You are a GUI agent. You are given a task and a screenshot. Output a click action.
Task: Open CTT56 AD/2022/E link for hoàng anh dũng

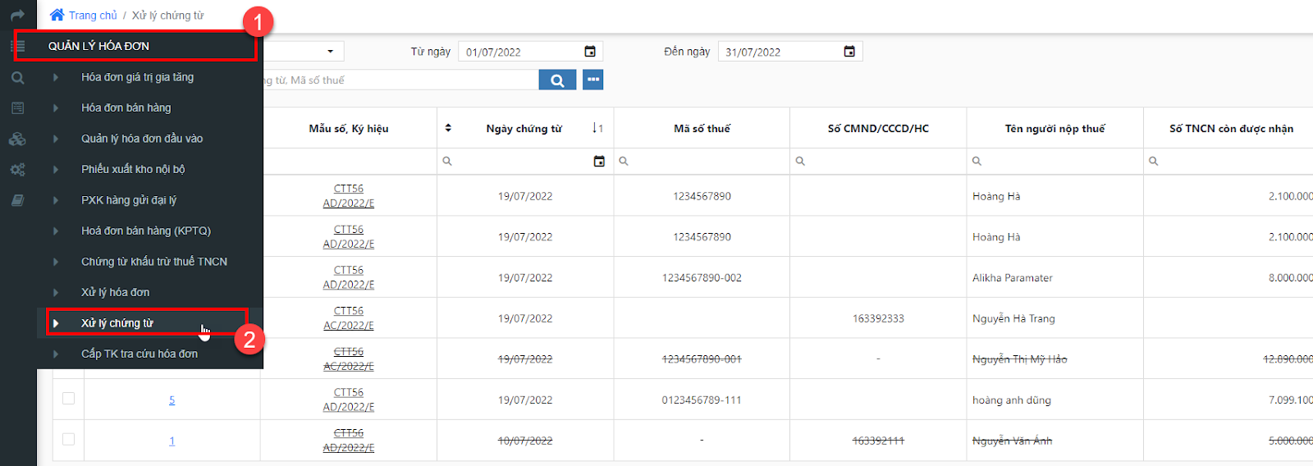(x=349, y=400)
